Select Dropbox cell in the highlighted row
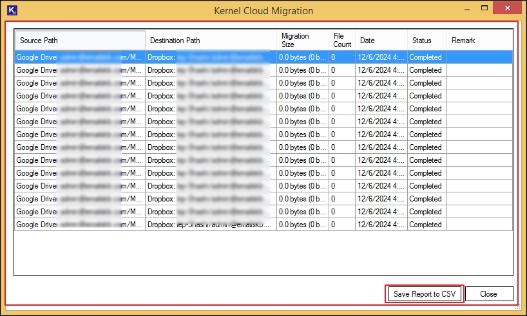This screenshot has width=527, height=316. click(x=211, y=57)
